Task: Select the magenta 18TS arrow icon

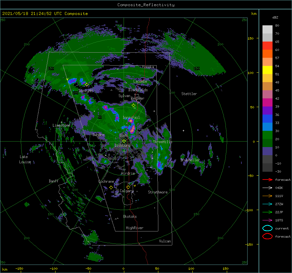Action: coord(267,220)
